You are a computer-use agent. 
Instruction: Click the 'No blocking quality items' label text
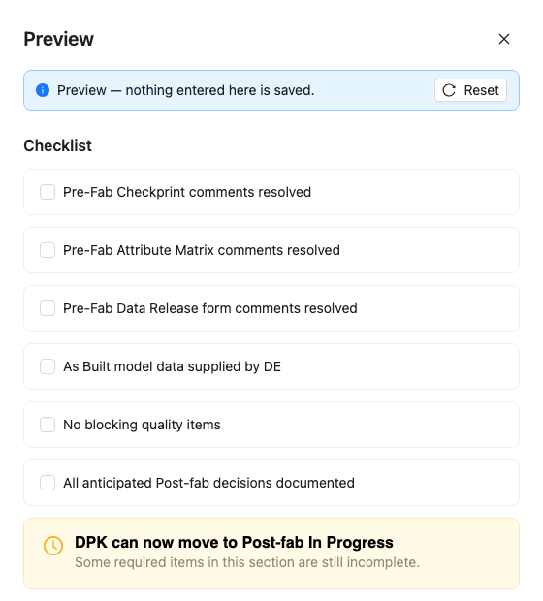point(142,425)
